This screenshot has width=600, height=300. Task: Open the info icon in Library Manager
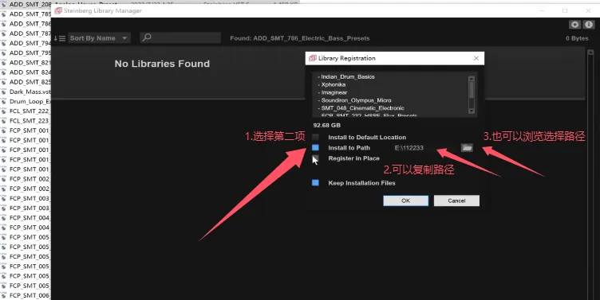coord(589,25)
